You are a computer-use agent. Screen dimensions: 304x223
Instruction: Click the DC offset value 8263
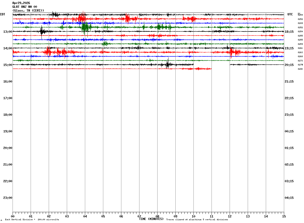click(x=300, y=52)
